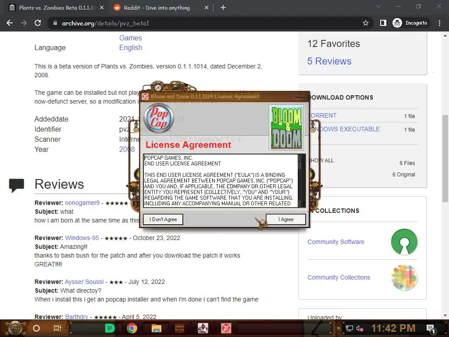Click the license text scrollbar

pos(301,180)
